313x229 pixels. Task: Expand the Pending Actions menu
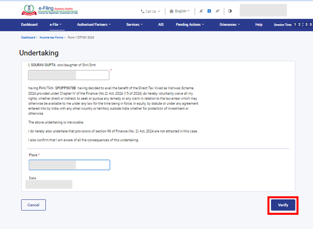[190, 25]
